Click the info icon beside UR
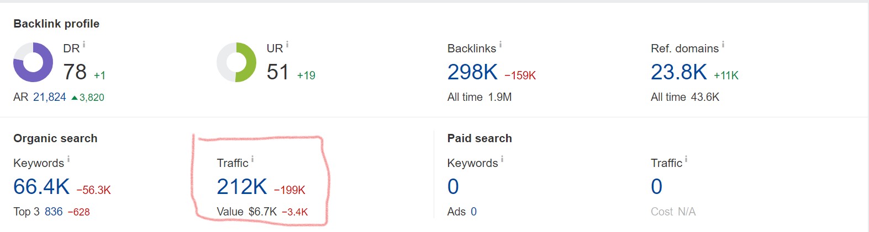The width and height of the screenshot is (869, 232). click(287, 45)
